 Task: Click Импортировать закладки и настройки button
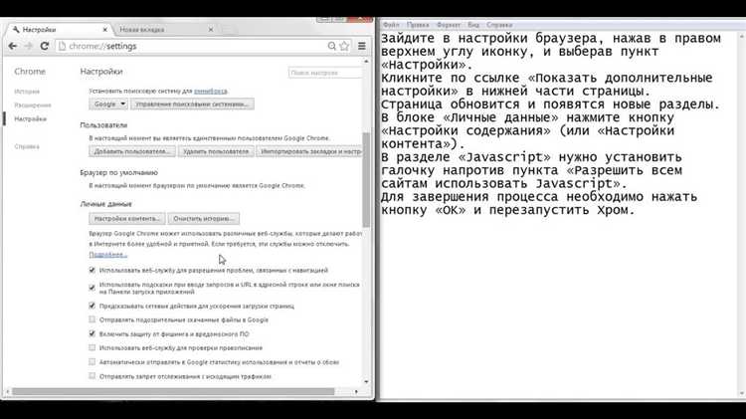coord(309,151)
